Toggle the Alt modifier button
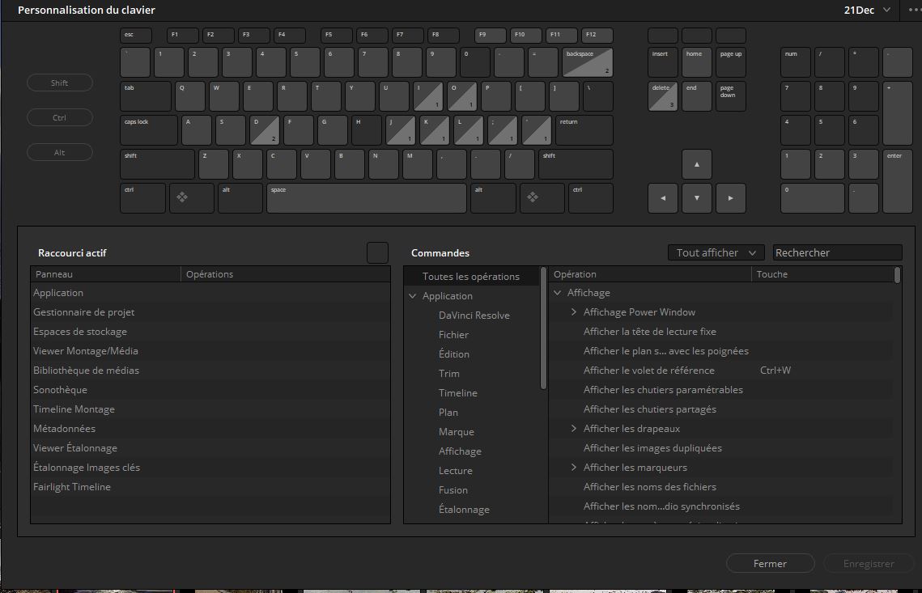 pos(60,152)
